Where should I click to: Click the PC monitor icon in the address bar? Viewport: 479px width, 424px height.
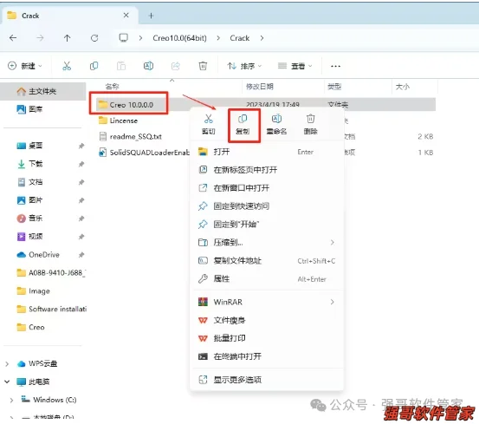(x=123, y=38)
